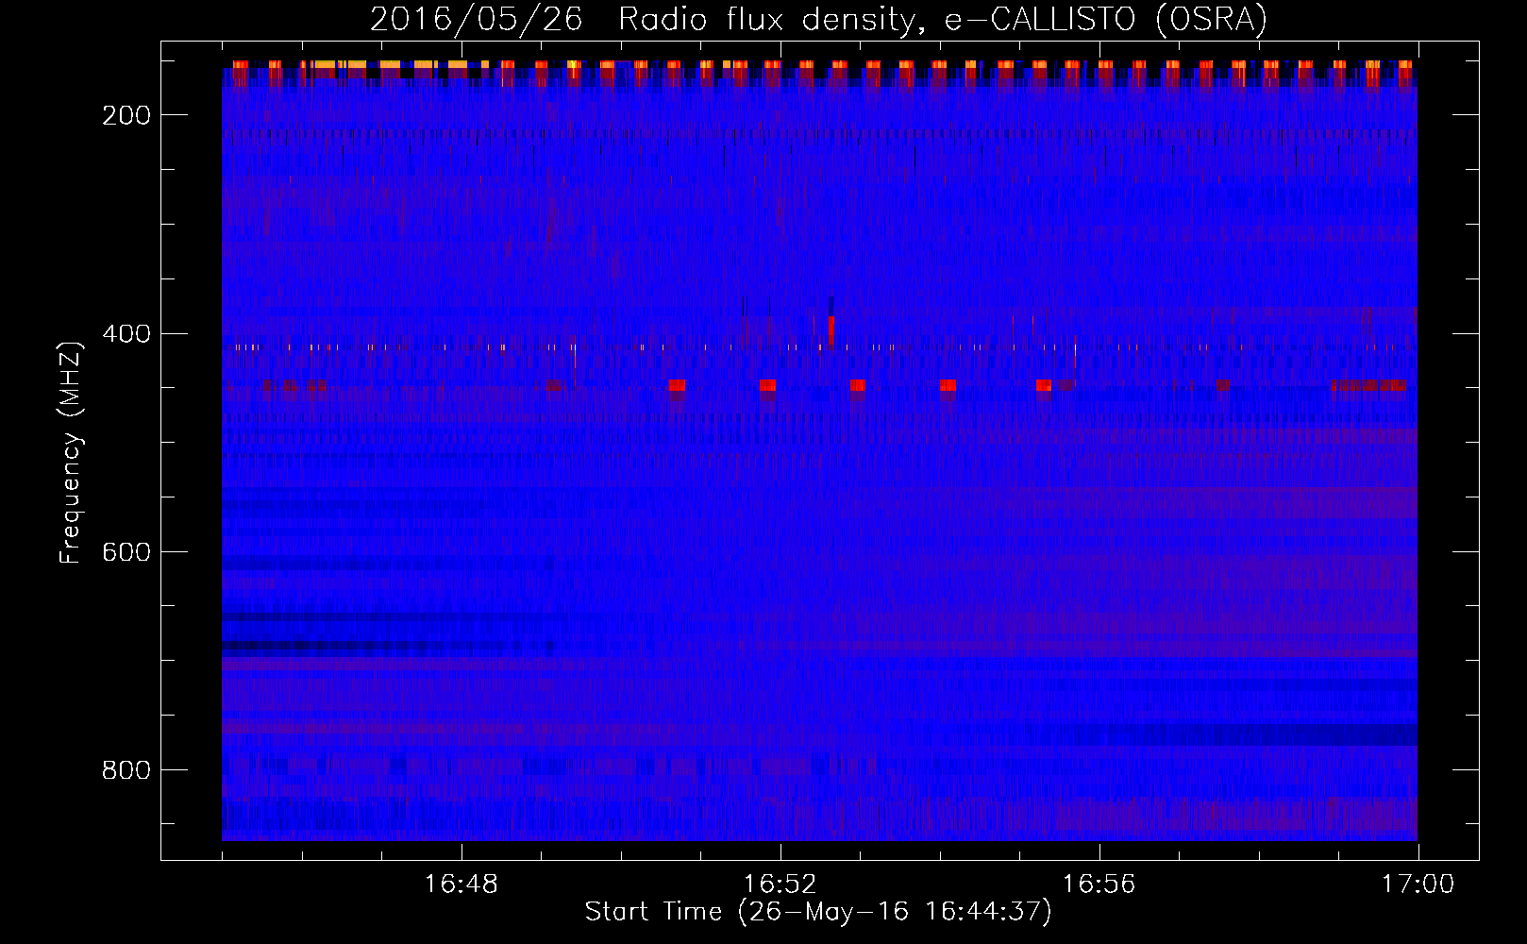Click the 16:56 time tick label
1527x944 pixels.
coord(1099,885)
